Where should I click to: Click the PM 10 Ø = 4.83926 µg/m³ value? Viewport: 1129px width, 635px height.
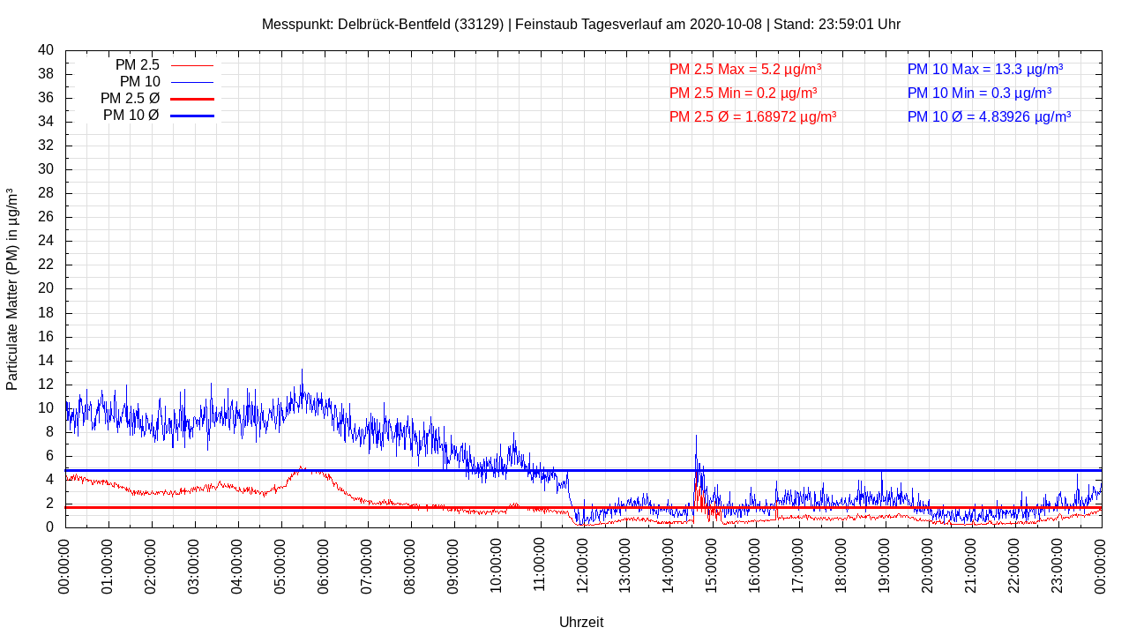pos(989,116)
